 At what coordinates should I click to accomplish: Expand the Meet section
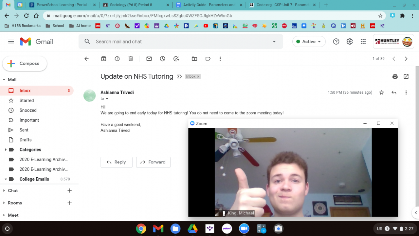4,215
